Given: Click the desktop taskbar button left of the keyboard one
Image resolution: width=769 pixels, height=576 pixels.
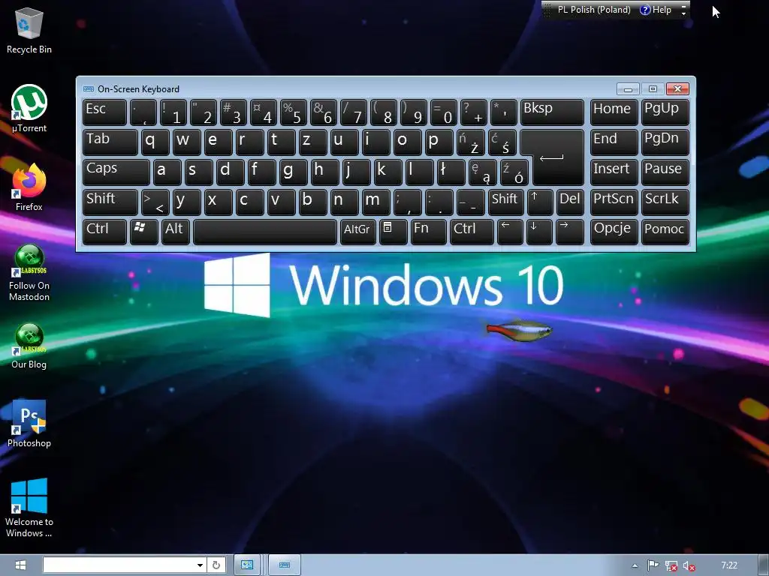Looking at the screenshot, I should [x=246, y=565].
